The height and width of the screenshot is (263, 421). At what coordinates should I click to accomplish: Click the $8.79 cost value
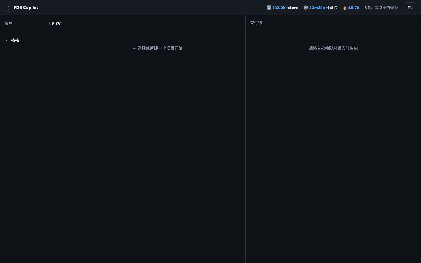click(x=354, y=8)
